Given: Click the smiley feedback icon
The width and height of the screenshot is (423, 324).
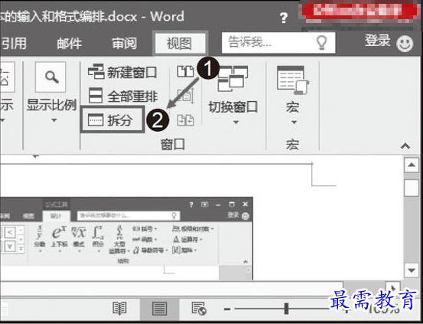Looking at the screenshot, I should pyautogui.click(x=405, y=43).
